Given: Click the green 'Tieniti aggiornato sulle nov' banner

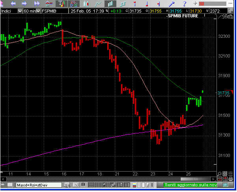Looking at the screenshot, I should point(190,185).
